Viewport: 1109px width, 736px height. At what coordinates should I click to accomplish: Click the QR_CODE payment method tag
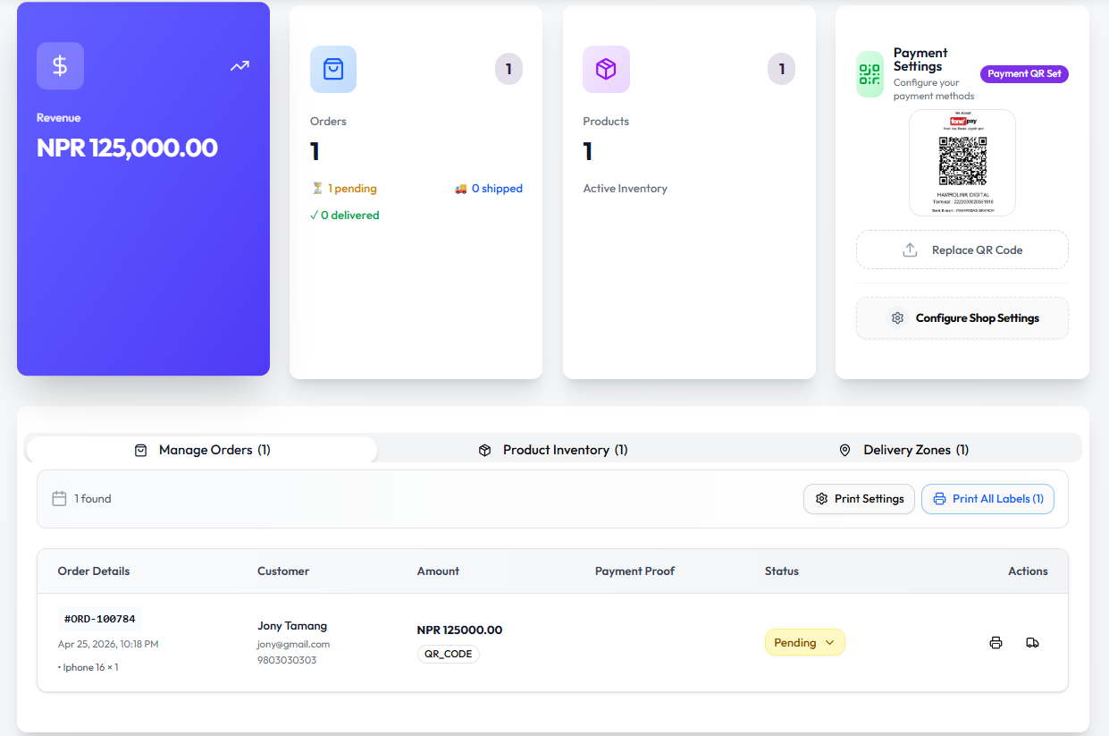click(449, 655)
